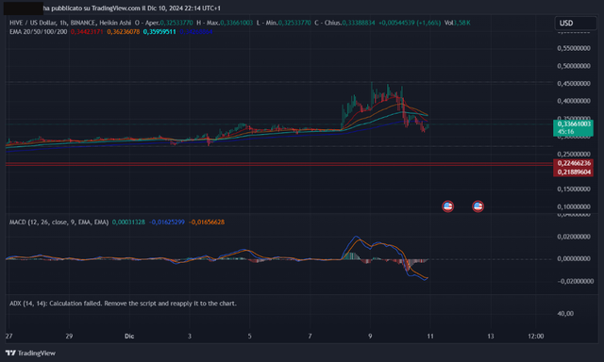This screenshot has width=604, height=362.
Task: Click the red price label 0,21889604
Action: (x=573, y=172)
